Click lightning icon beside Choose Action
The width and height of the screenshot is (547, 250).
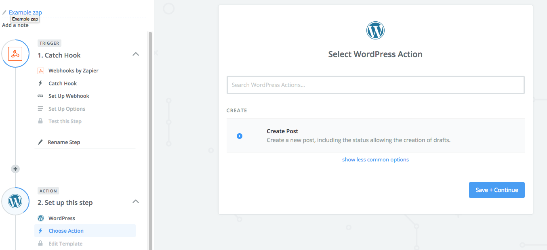coord(40,231)
